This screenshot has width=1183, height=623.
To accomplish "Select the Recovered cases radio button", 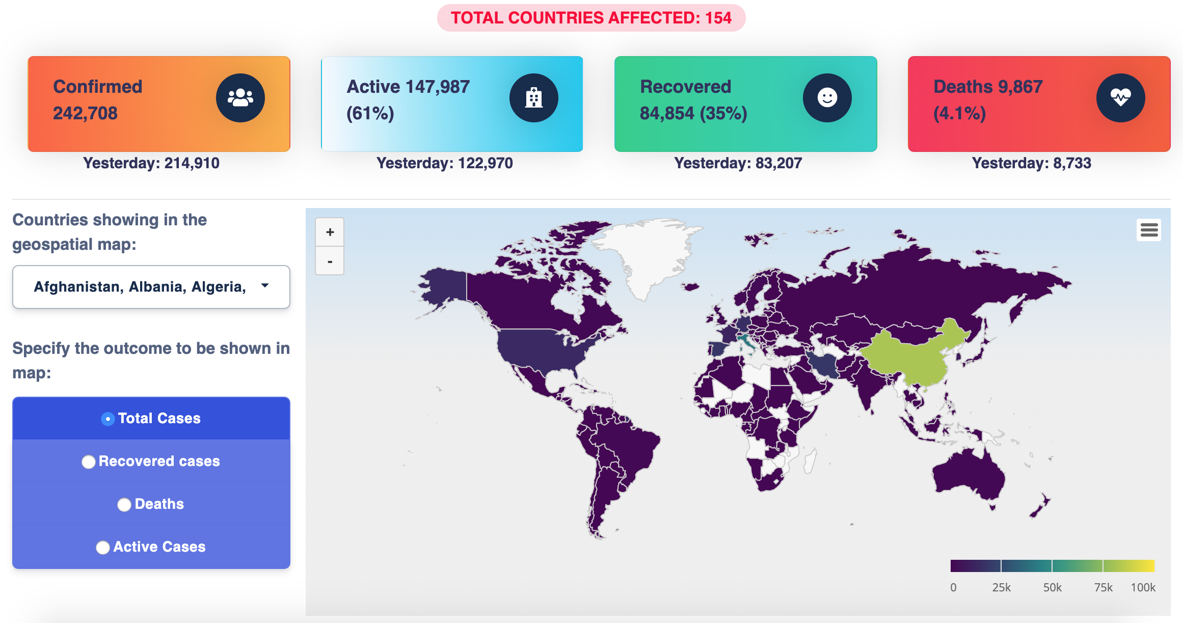I will click(89, 461).
